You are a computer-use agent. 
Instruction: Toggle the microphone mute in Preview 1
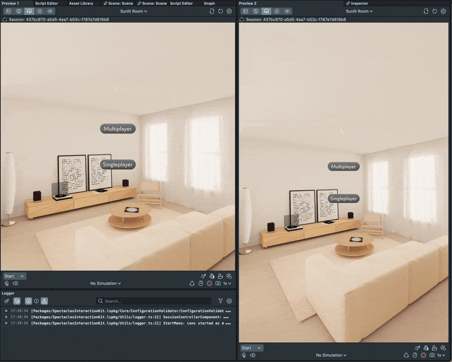7,283
